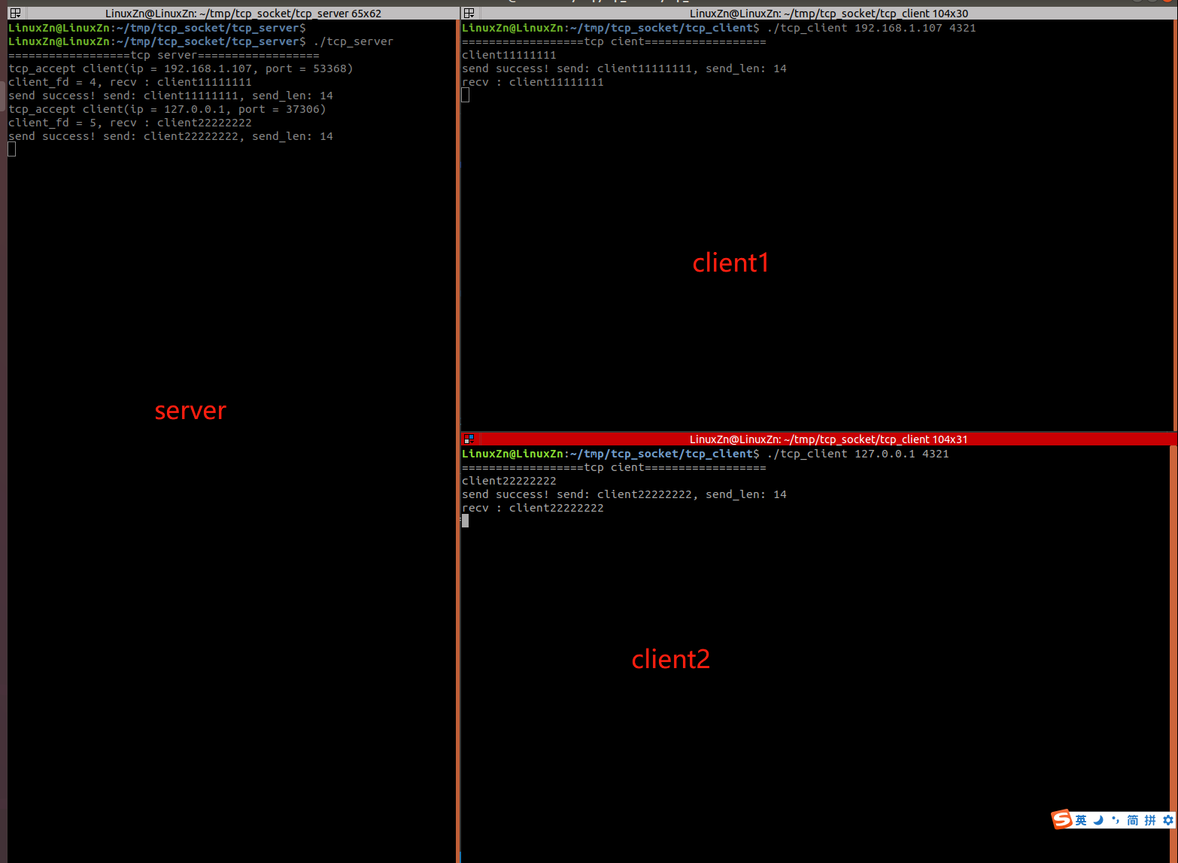The height and width of the screenshot is (863, 1178).
Task: Click typed input 'client22222222' in client2 pane
Action: [509, 481]
